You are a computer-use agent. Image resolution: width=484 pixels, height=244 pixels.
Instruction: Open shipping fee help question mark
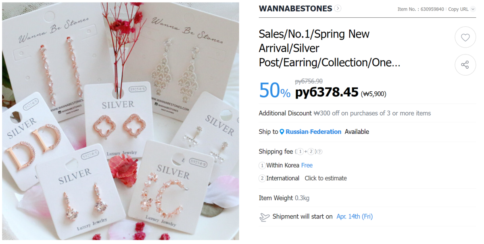[320, 152]
